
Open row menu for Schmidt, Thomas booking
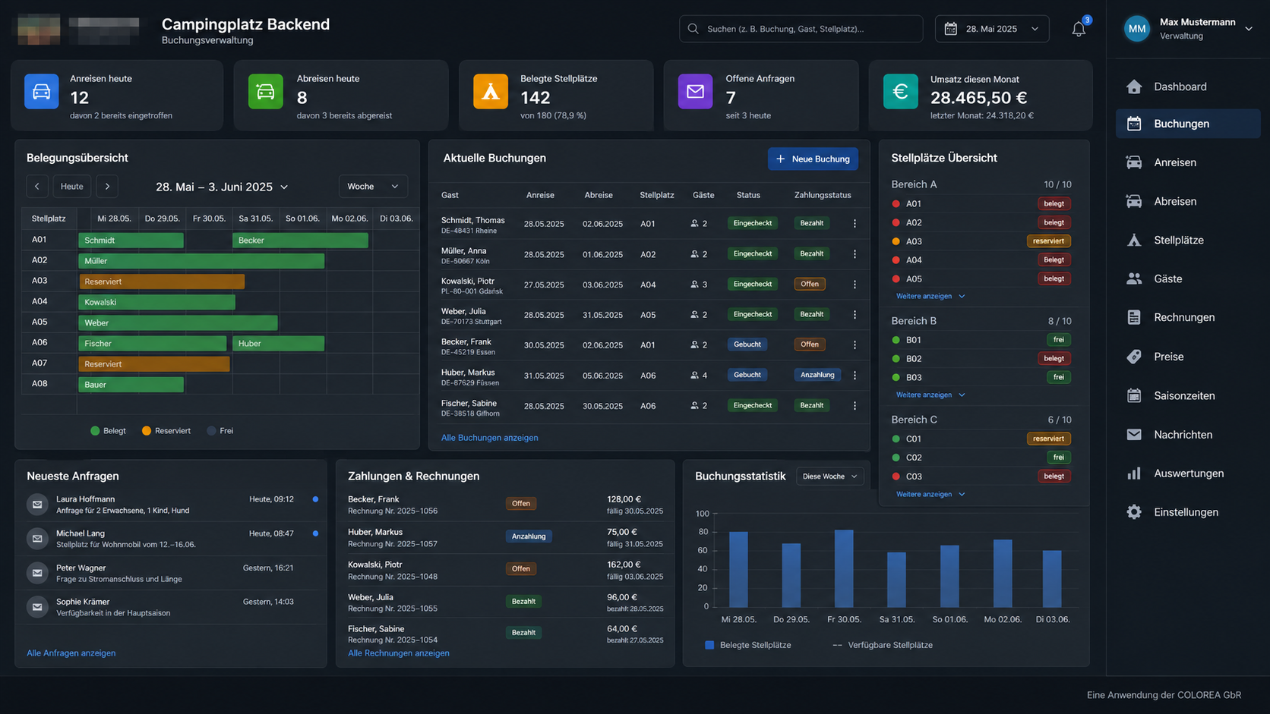(x=855, y=223)
